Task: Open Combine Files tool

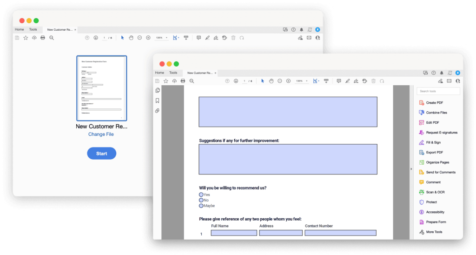Action: point(433,113)
